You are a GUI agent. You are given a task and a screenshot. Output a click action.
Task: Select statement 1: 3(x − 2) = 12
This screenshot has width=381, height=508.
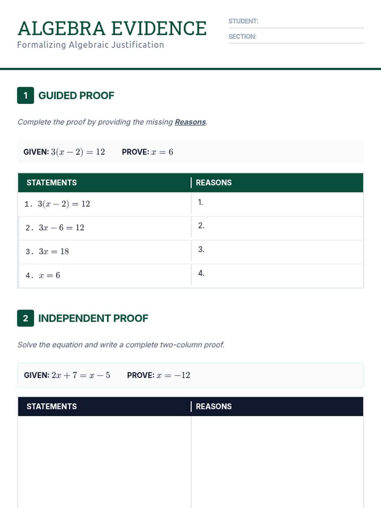(x=64, y=204)
